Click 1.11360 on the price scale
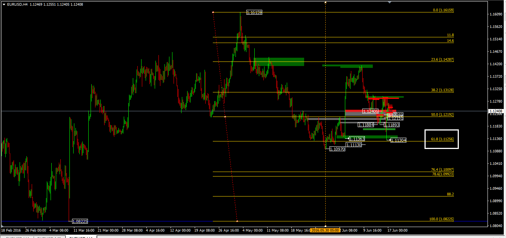This screenshot has height=238, width=506. click(x=495, y=139)
